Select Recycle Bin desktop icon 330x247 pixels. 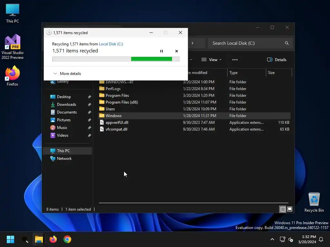(x=314, y=203)
